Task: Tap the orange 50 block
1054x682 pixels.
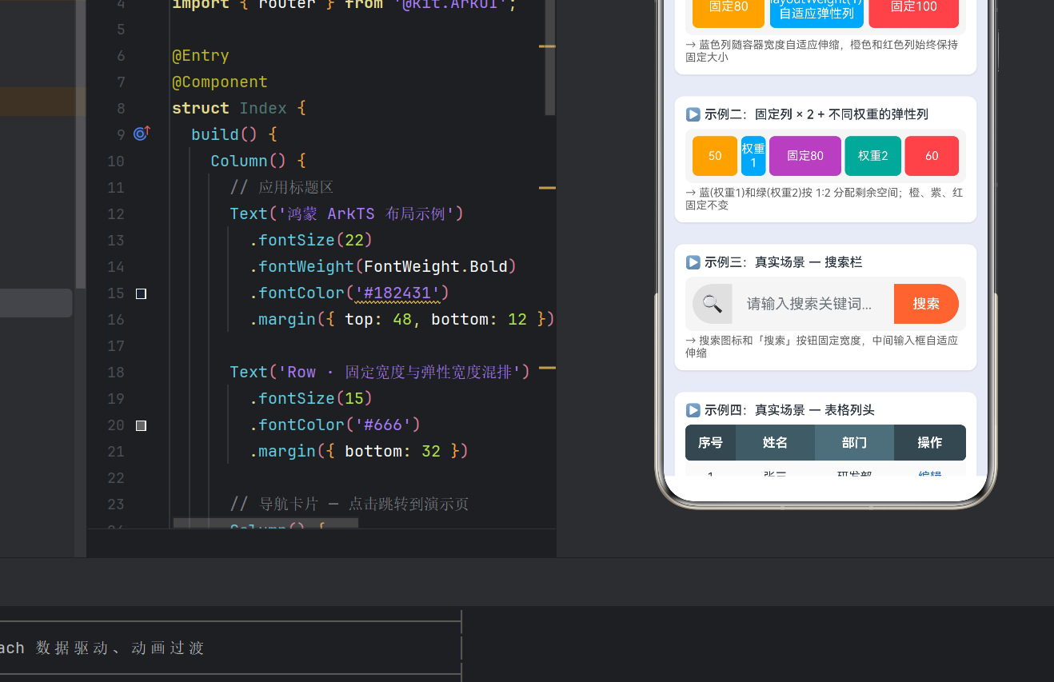Action: coord(715,156)
